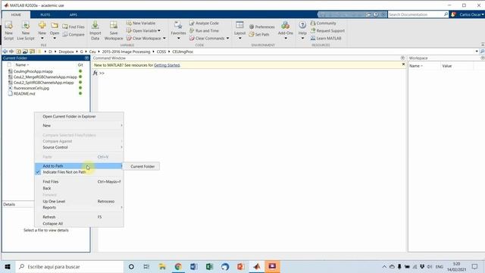The width and height of the screenshot is (485, 273).
Task: Launch the Compare tool
Action: tap(74, 35)
